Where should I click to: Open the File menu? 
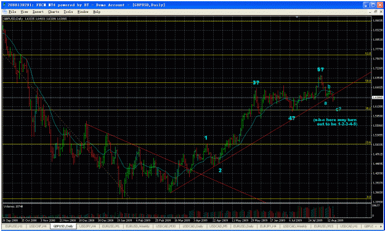[x=12, y=12]
